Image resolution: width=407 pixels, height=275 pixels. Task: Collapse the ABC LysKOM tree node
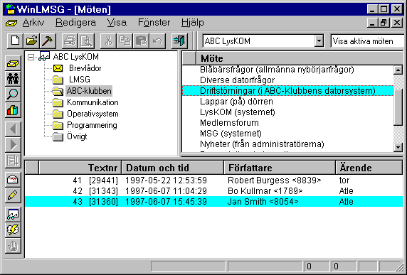31,57
